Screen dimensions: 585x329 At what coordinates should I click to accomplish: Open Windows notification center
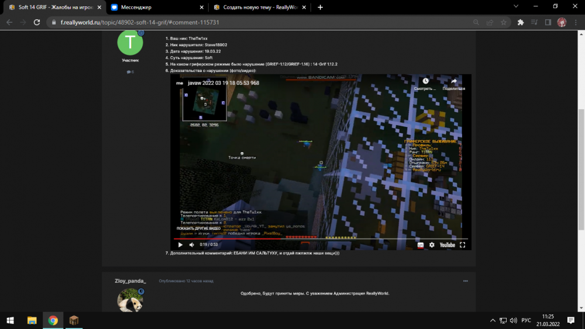(x=571, y=320)
